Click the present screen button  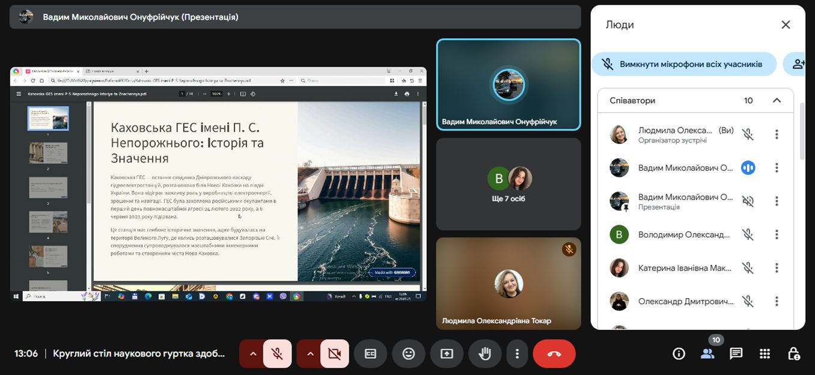[x=447, y=354]
